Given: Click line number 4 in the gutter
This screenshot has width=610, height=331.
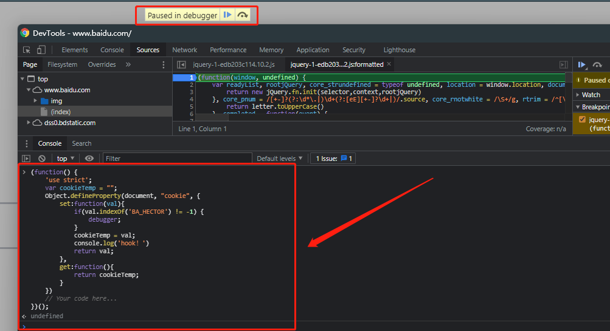Looking at the screenshot, I should [x=191, y=99].
